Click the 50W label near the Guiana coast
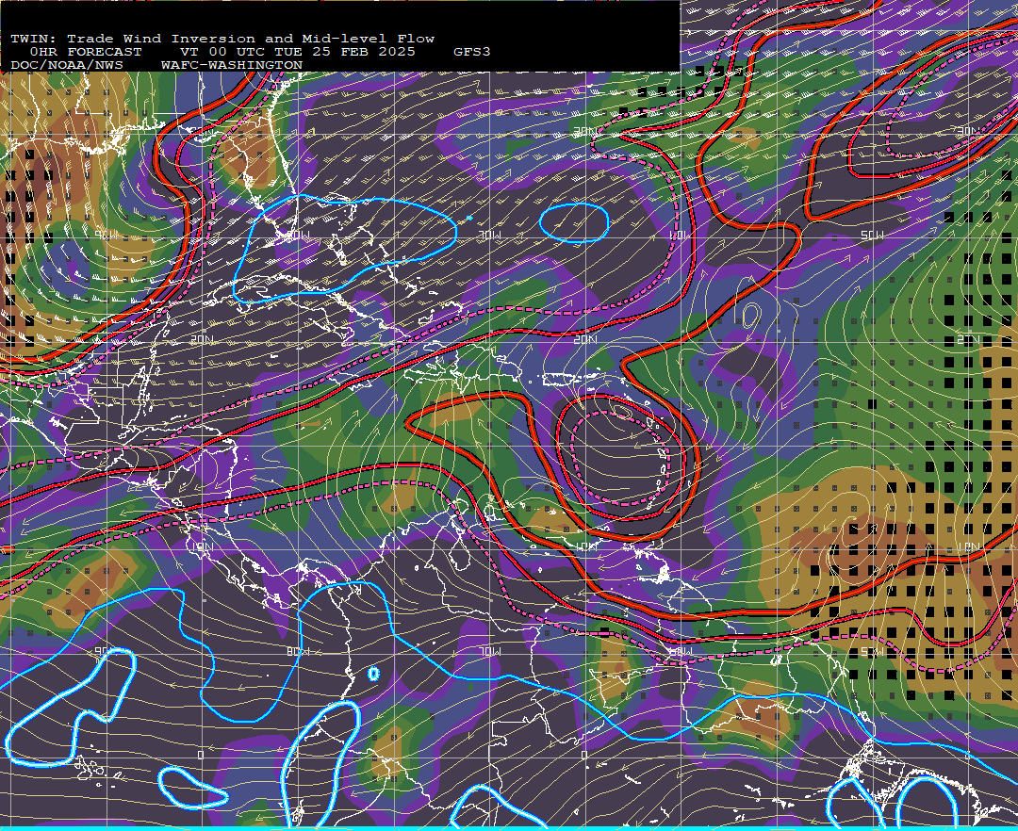1018x831 pixels. [x=872, y=651]
